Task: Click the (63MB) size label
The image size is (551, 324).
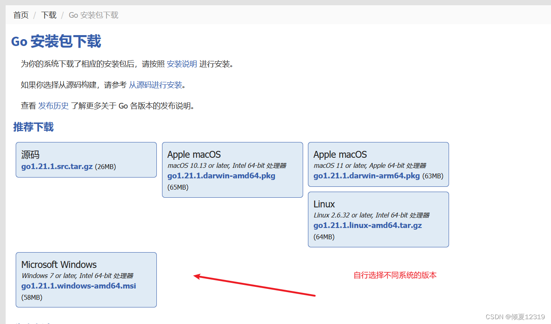Action: pyautogui.click(x=432, y=176)
